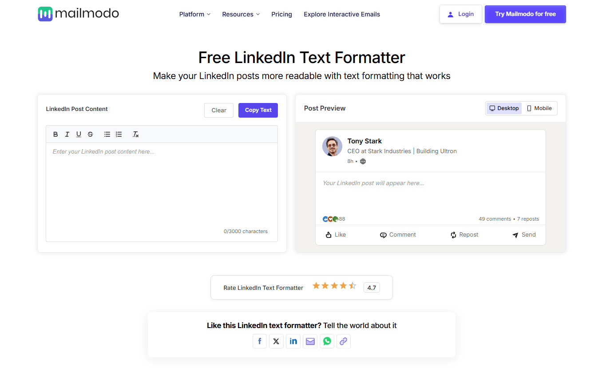Click the 49 comments count

pyautogui.click(x=495, y=219)
